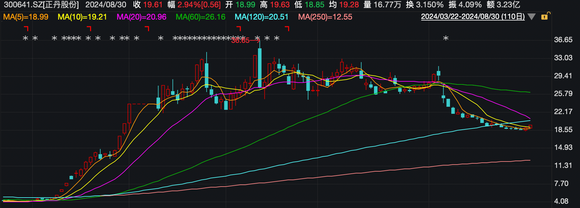Click the 36.65 price axis label

click(x=563, y=40)
